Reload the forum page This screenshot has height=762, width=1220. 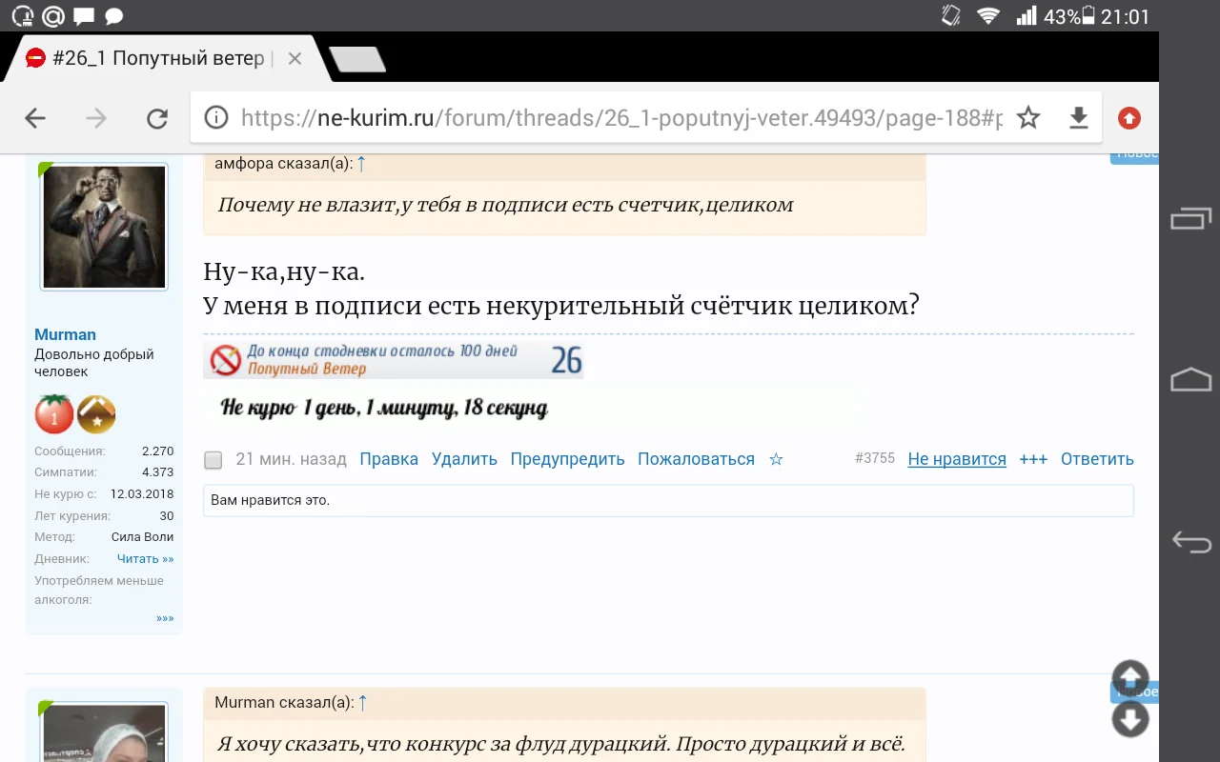tap(157, 117)
